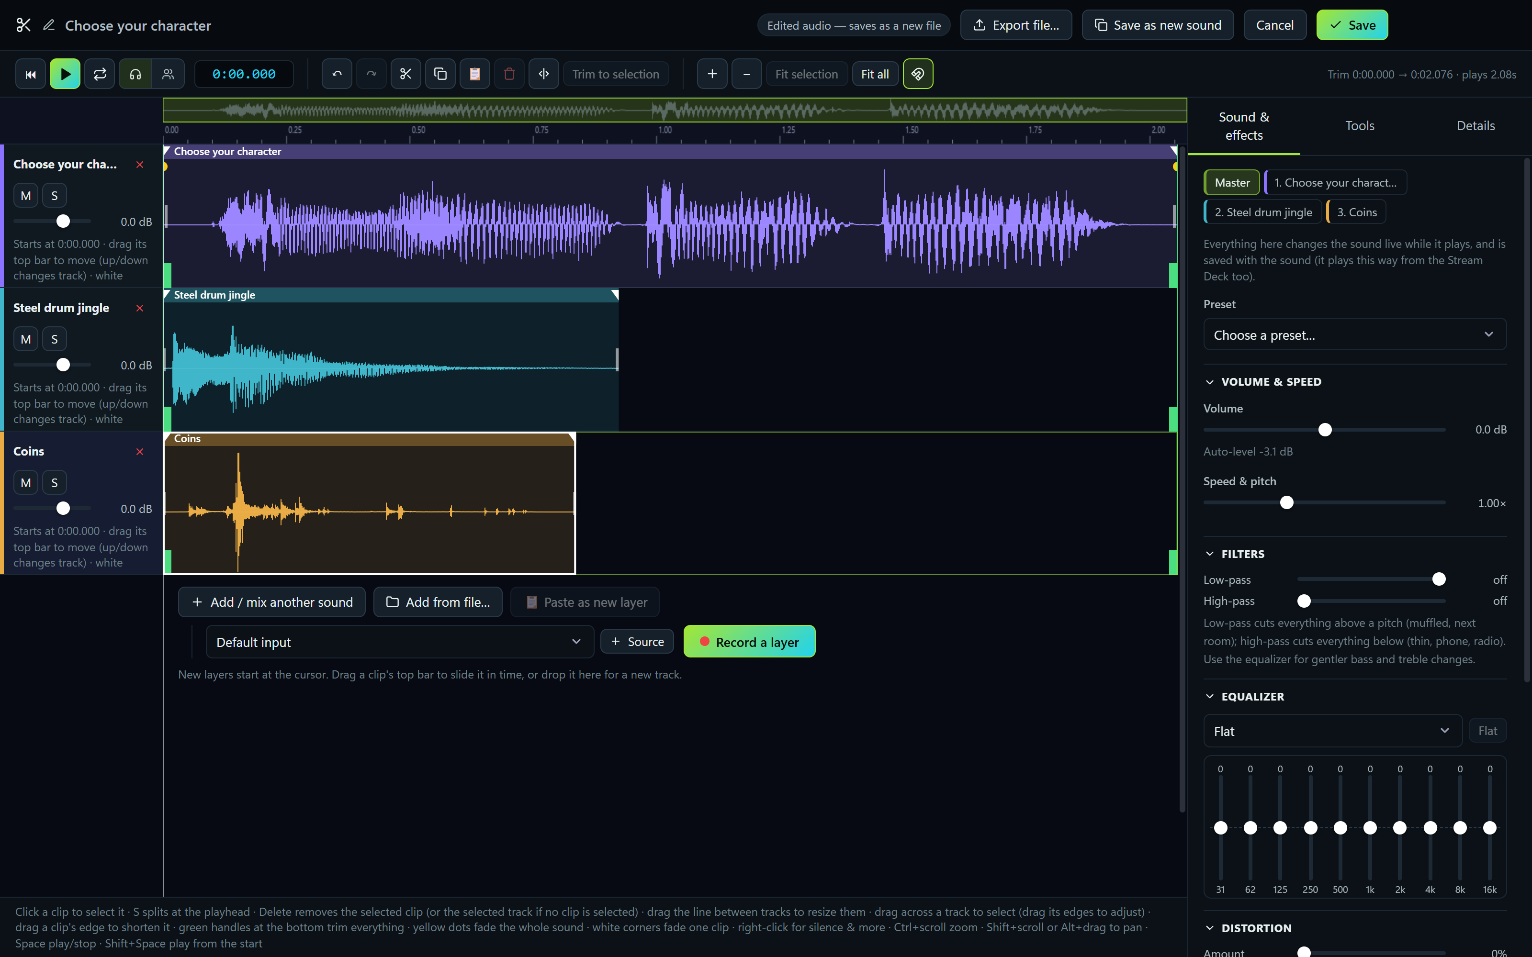This screenshot has height=957, width=1532.
Task: Save changes with green Save button
Action: 1352,25
